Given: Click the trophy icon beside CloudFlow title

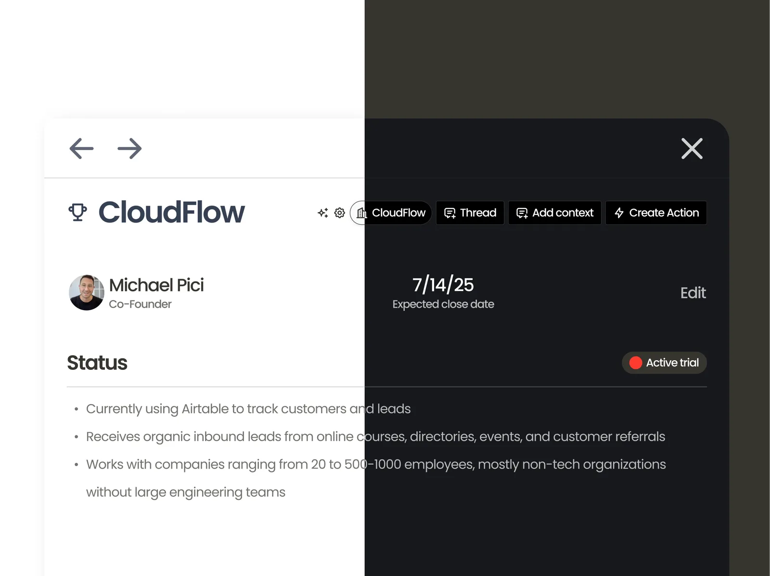Looking at the screenshot, I should pos(77,212).
